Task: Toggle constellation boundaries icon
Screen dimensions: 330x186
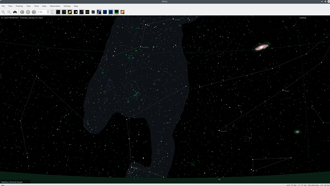Action: pos(93,12)
